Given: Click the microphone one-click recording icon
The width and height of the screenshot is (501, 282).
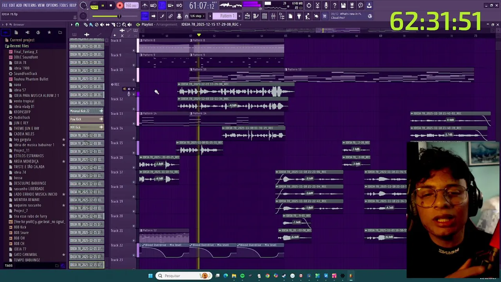Looking at the screenshot, I should tap(326, 5).
